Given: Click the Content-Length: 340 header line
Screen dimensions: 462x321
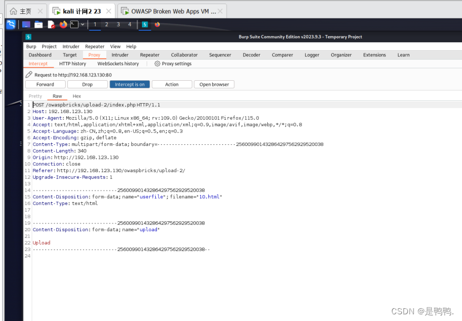Looking at the screenshot, I should [60, 151].
